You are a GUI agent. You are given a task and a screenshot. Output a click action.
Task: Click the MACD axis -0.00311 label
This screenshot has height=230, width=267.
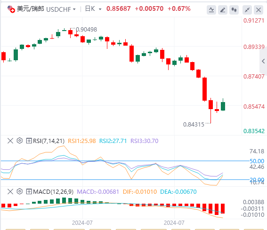pos(252,208)
